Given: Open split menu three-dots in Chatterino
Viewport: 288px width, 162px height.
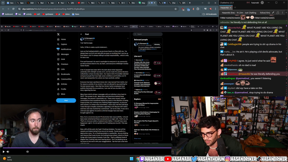Looking at the screenshot, I should pos(283,13).
